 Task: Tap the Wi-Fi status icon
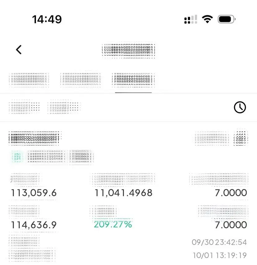[x=207, y=19]
